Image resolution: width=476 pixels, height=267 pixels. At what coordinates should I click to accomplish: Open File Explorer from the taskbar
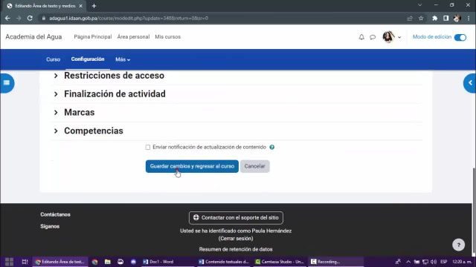pos(107,262)
